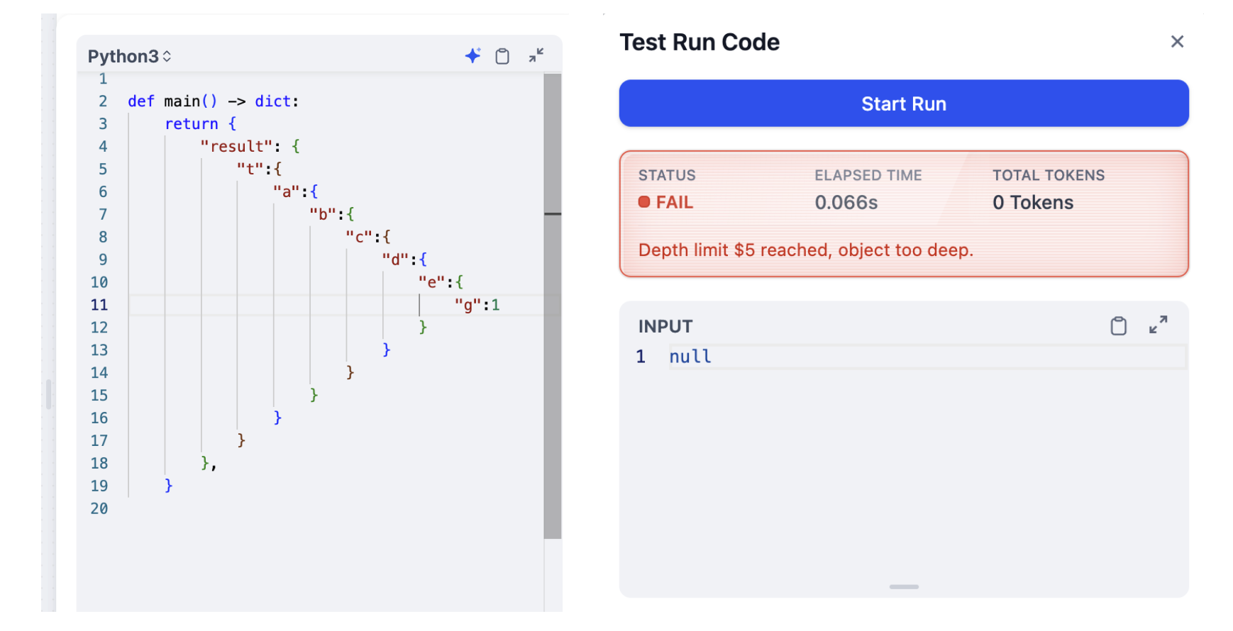Expand the INPUT panel to fullscreen
Viewport: 1233px width, 631px height.
coord(1158,325)
